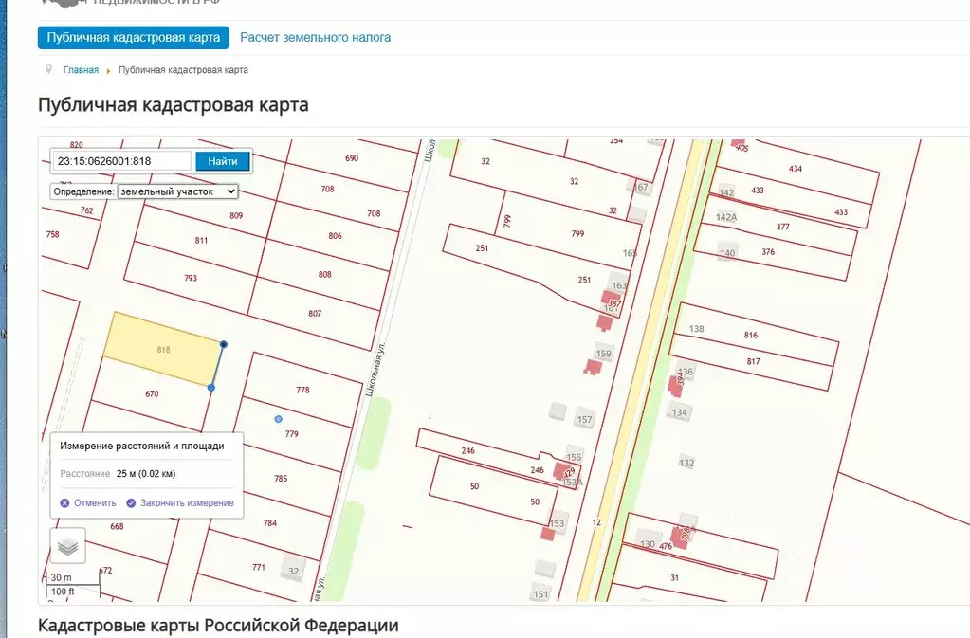Open the map layers switcher icon
Viewport: 970px width, 638px height.
click(x=67, y=546)
